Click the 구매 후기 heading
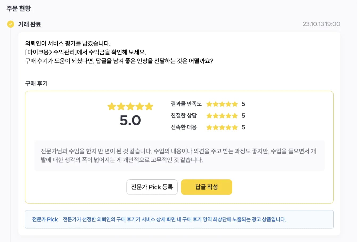The image size is (360, 242). tap(36, 83)
